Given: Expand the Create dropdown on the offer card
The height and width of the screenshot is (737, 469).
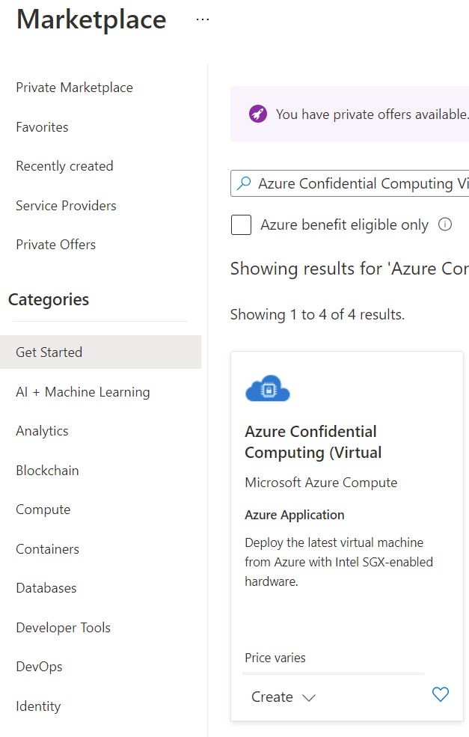Looking at the screenshot, I should pyautogui.click(x=308, y=697).
